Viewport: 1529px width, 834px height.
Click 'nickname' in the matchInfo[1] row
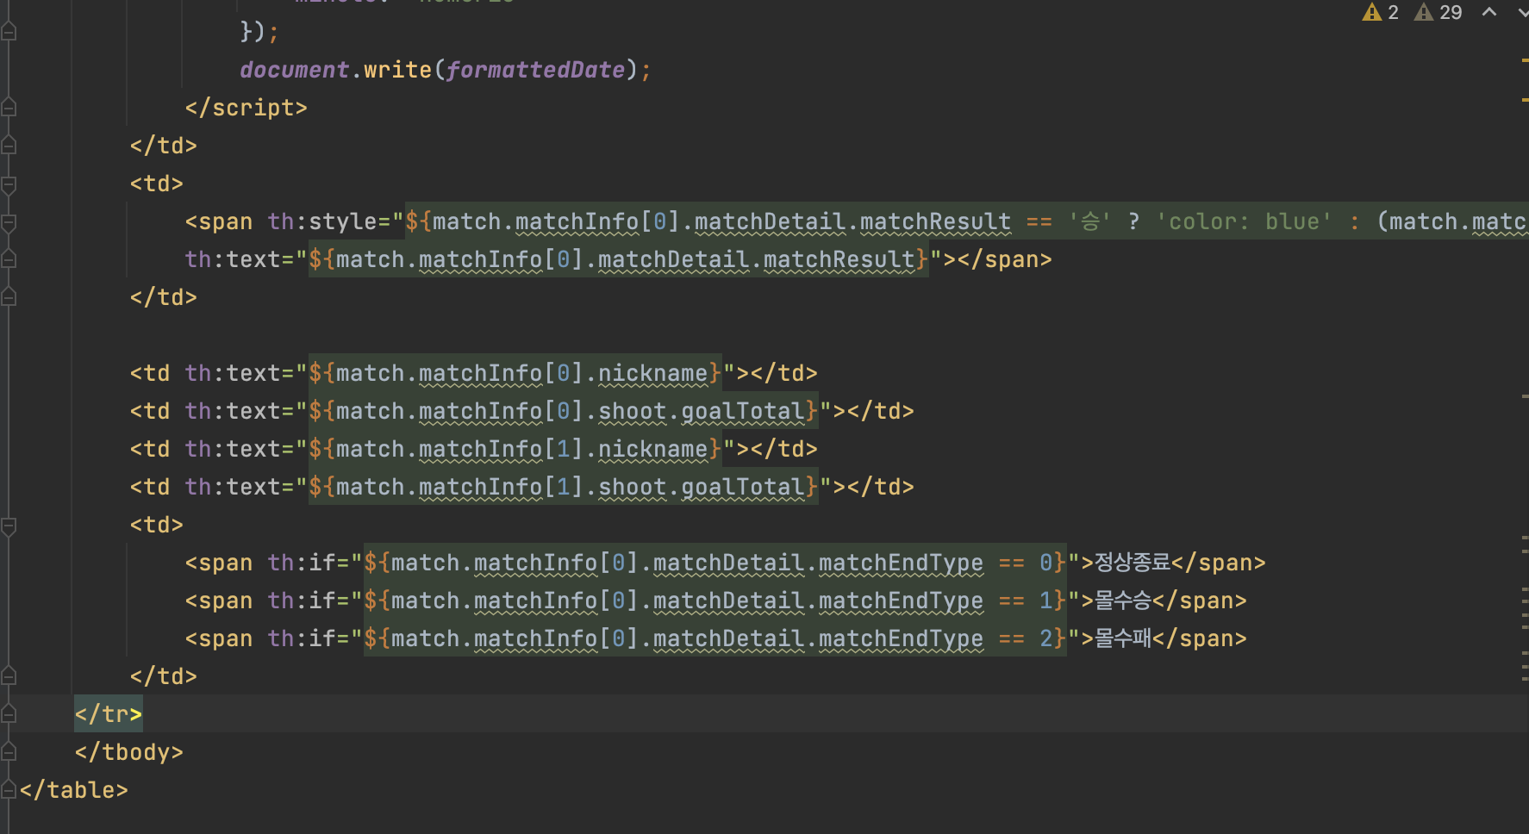point(652,449)
